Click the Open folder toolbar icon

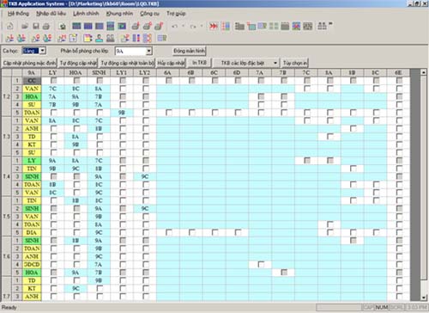click(x=25, y=27)
